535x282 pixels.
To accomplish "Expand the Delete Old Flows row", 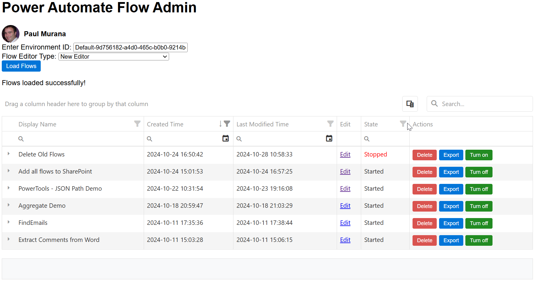I will pyautogui.click(x=8, y=154).
